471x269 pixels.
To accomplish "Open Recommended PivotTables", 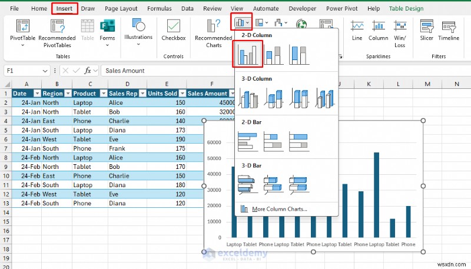I will coord(57,33).
